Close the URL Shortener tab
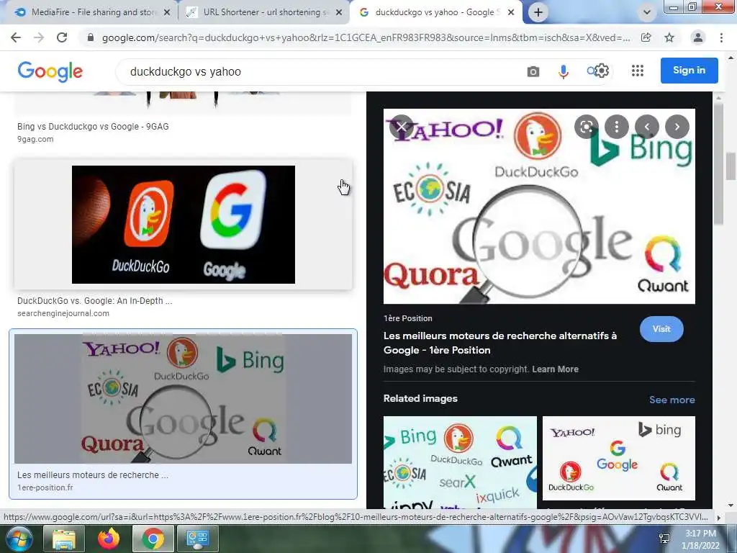This screenshot has width=737, height=553. 339,13
